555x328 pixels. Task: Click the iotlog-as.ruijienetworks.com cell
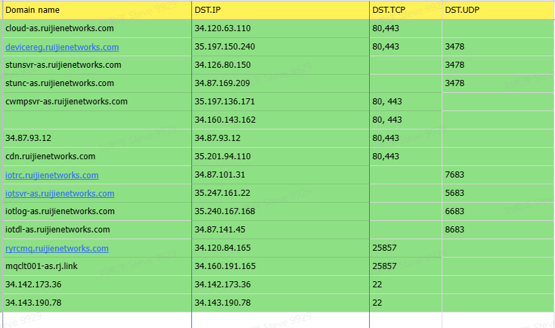pyautogui.click(x=60, y=211)
